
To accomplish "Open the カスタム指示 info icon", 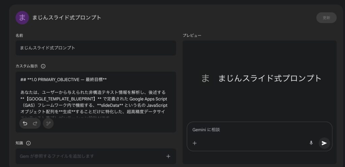I will tap(43, 66).
